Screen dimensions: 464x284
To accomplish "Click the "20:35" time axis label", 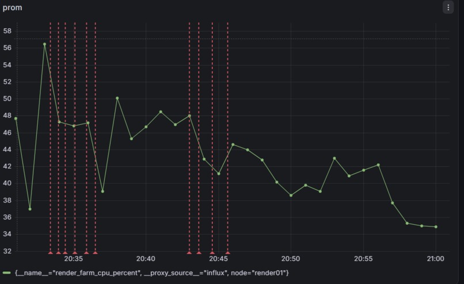I will coord(73,259).
